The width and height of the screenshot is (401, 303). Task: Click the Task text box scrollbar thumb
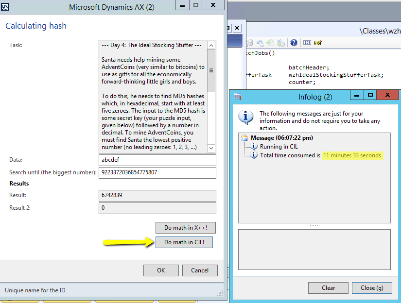[211, 70]
